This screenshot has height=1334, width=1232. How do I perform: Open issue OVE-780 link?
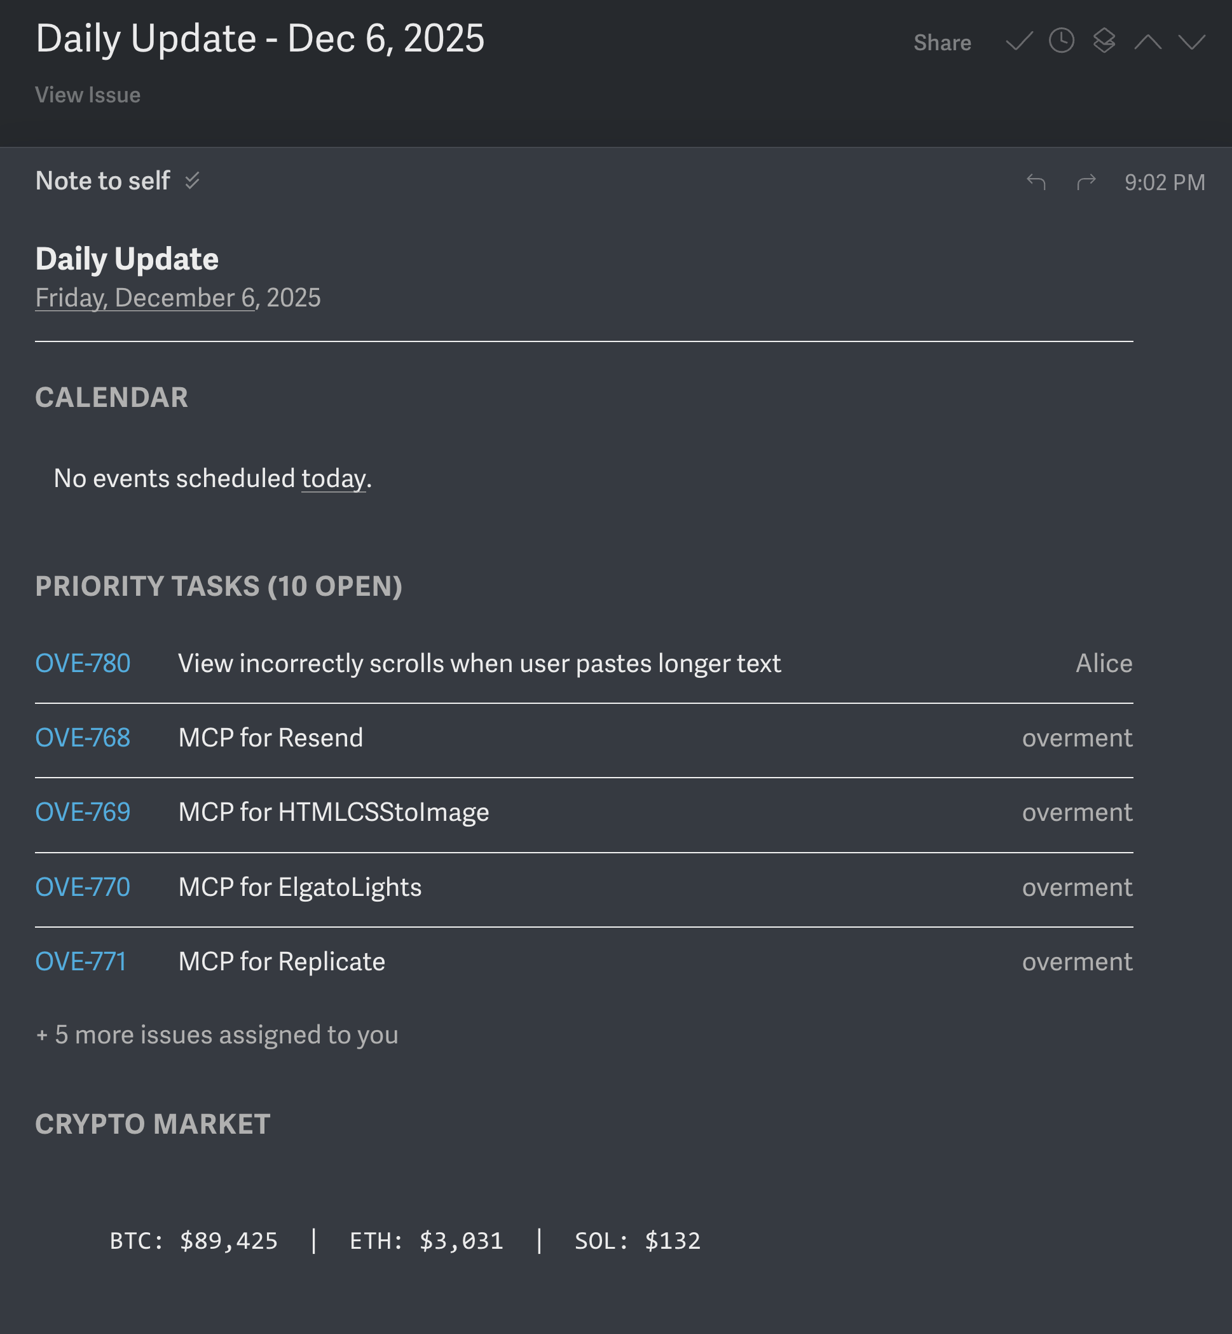[x=83, y=663]
